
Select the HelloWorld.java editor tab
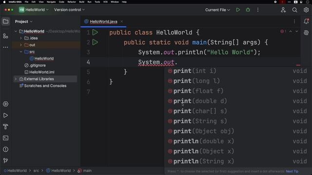[103, 21]
